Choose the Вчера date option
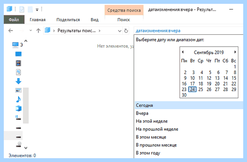Screen dimensions: 247x162 point(189,113)
